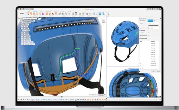Open the data panel grid icon top-left

[x=18, y=9]
